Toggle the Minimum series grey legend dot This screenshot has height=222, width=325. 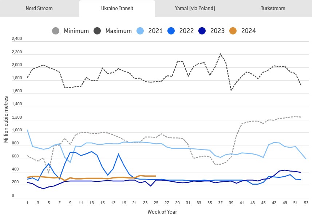coord(56,31)
